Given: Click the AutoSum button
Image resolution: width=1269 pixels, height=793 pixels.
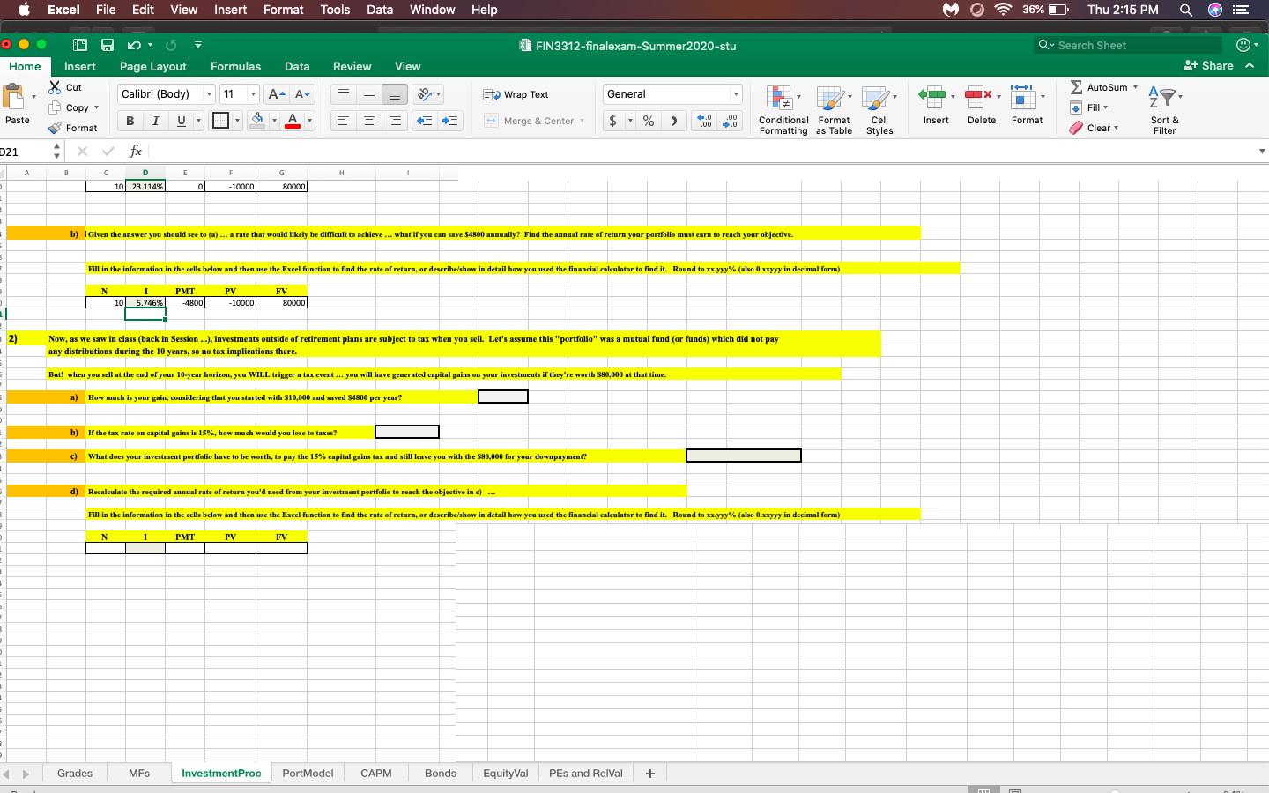Looking at the screenshot, I should click(1098, 87).
